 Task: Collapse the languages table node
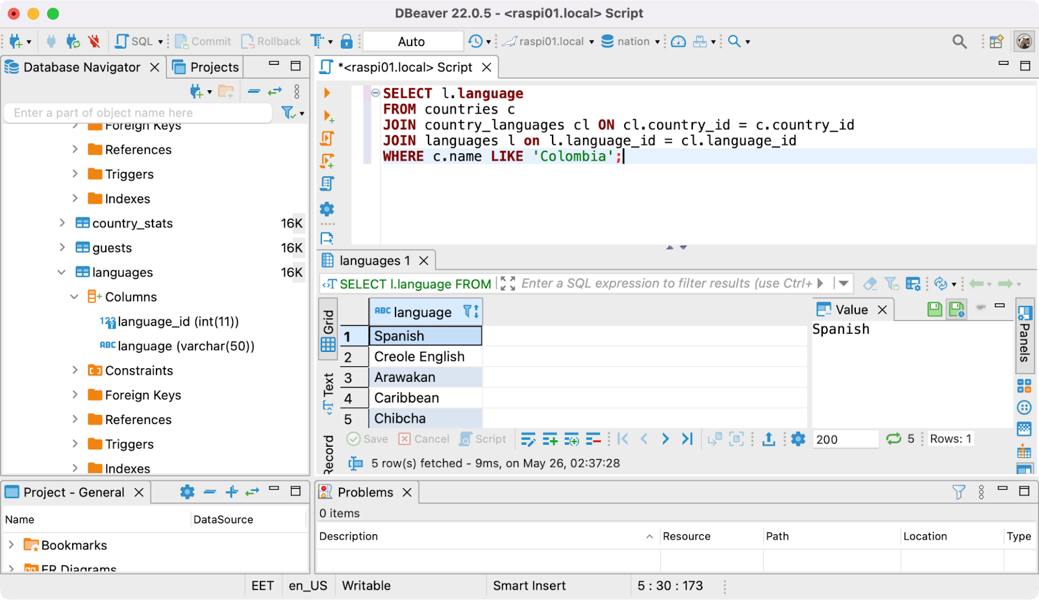62,273
